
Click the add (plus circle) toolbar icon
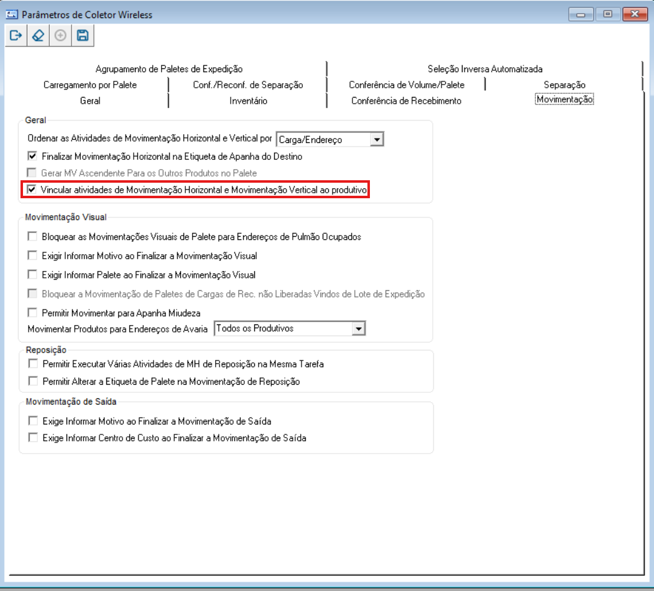click(60, 35)
